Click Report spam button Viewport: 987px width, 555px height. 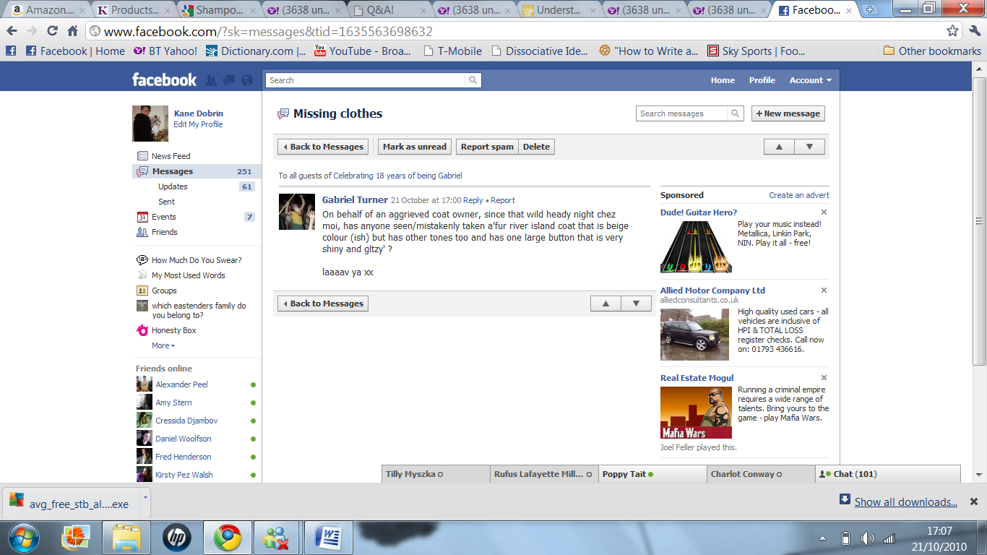(x=487, y=147)
